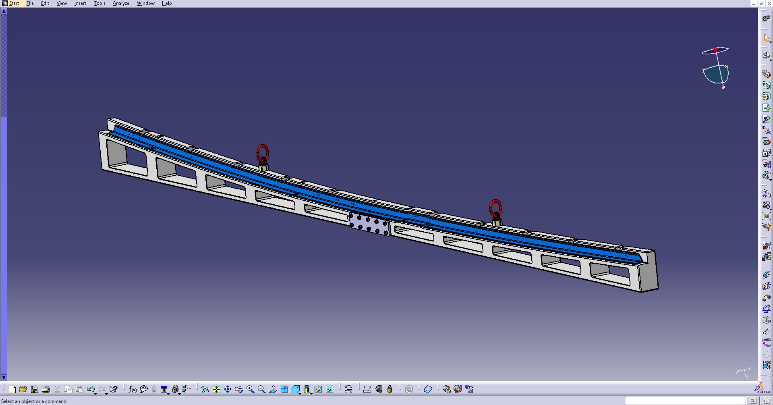The width and height of the screenshot is (773, 405).
Task: Open the Analyze menu
Action: [120, 3]
